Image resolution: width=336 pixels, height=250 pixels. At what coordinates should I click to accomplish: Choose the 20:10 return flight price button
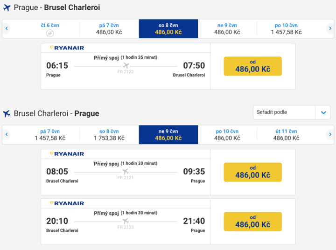(252, 222)
